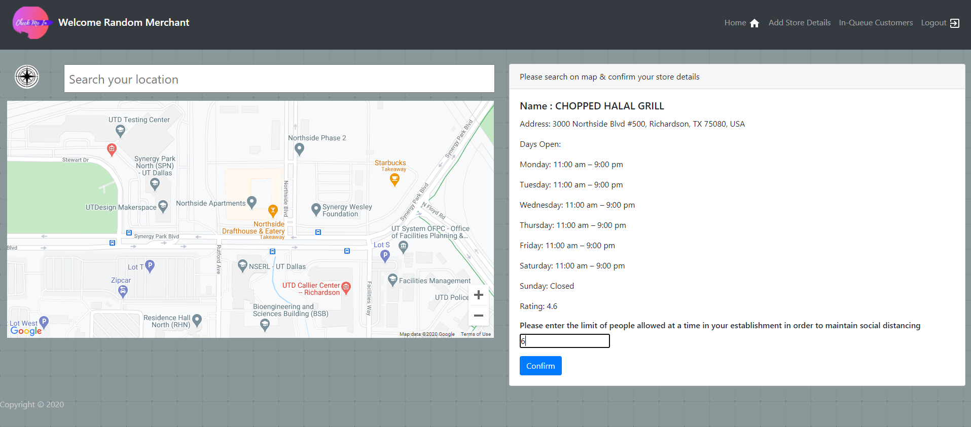
Task: Open the Google logo link on map
Action: [x=26, y=331]
